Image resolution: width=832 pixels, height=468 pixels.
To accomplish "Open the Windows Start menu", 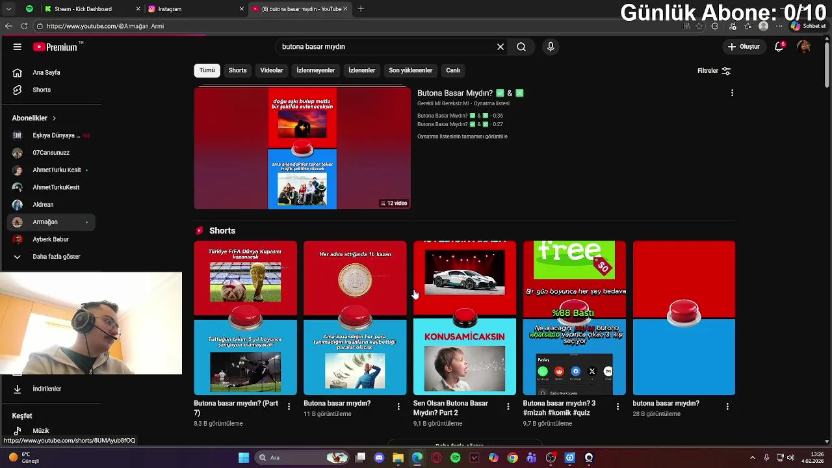I will [x=244, y=458].
